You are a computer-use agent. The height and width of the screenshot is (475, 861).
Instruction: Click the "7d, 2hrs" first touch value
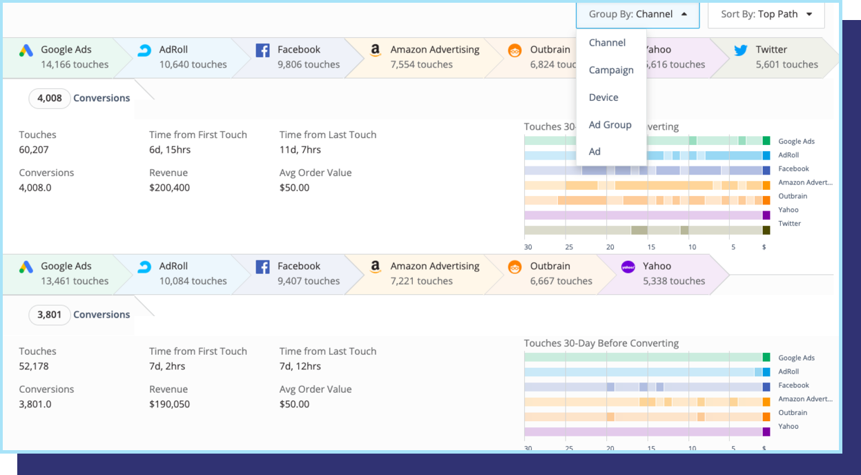tap(166, 367)
